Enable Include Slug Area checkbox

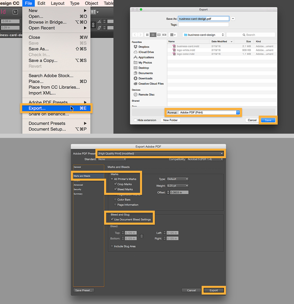tap(112, 246)
